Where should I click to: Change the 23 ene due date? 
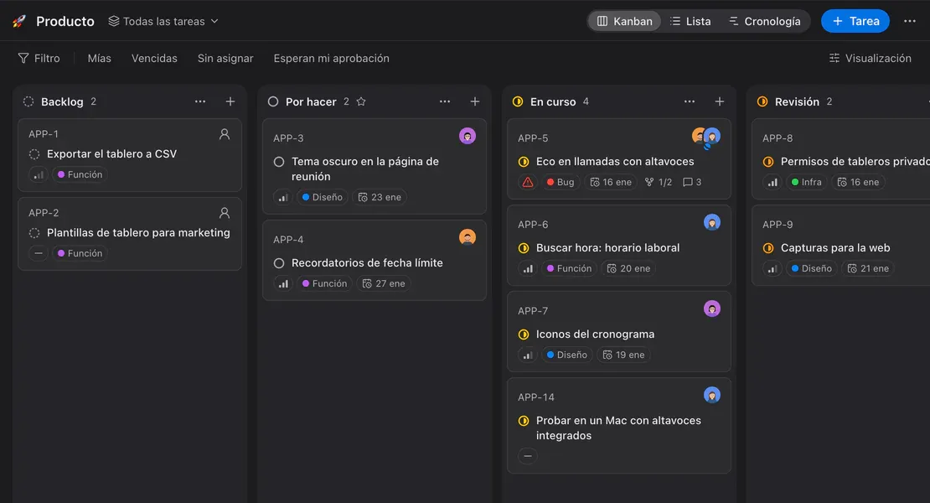(x=380, y=197)
